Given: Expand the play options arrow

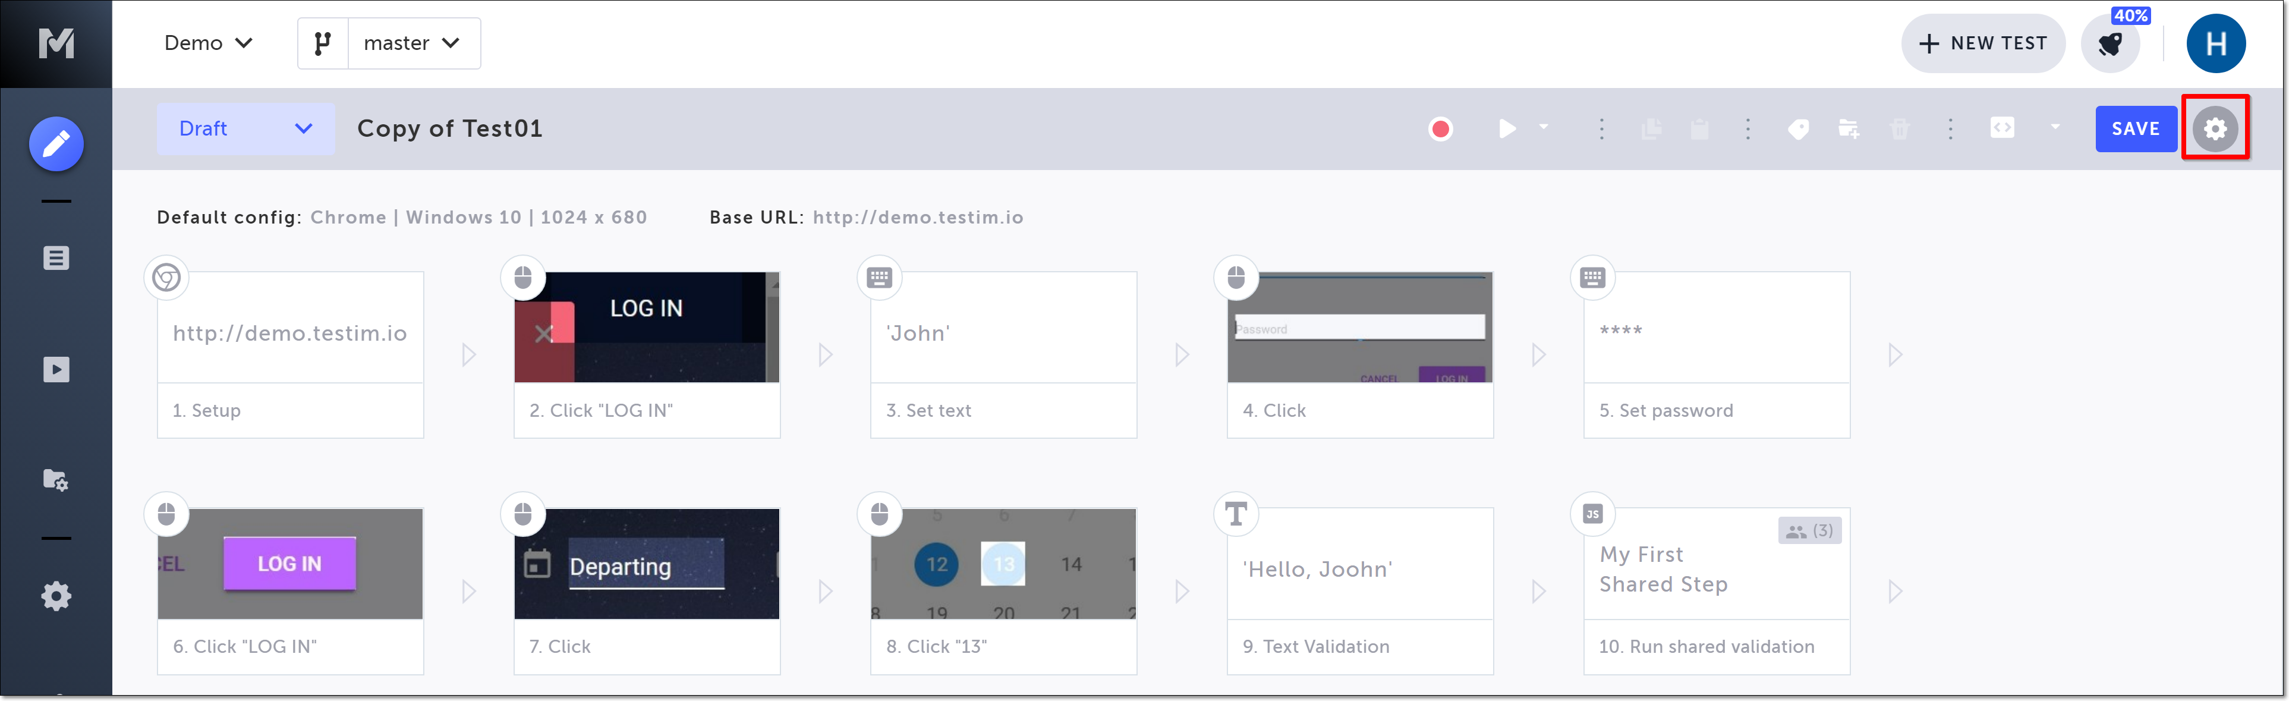Looking at the screenshot, I should [1544, 127].
